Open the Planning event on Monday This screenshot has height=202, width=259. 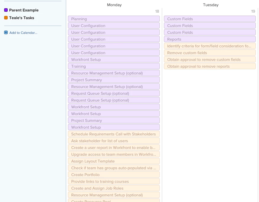(x=114, y=19)
